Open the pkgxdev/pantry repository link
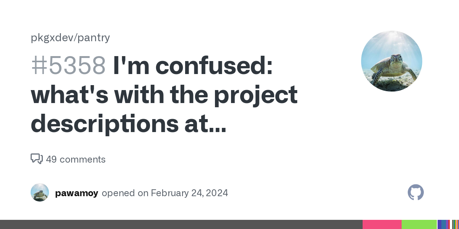 pos(70,37)
